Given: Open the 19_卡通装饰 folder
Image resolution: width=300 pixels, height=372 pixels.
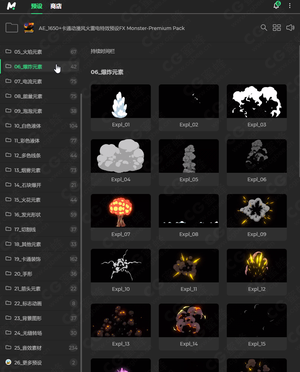Looking at the screenshot, I should coord(40,259).
